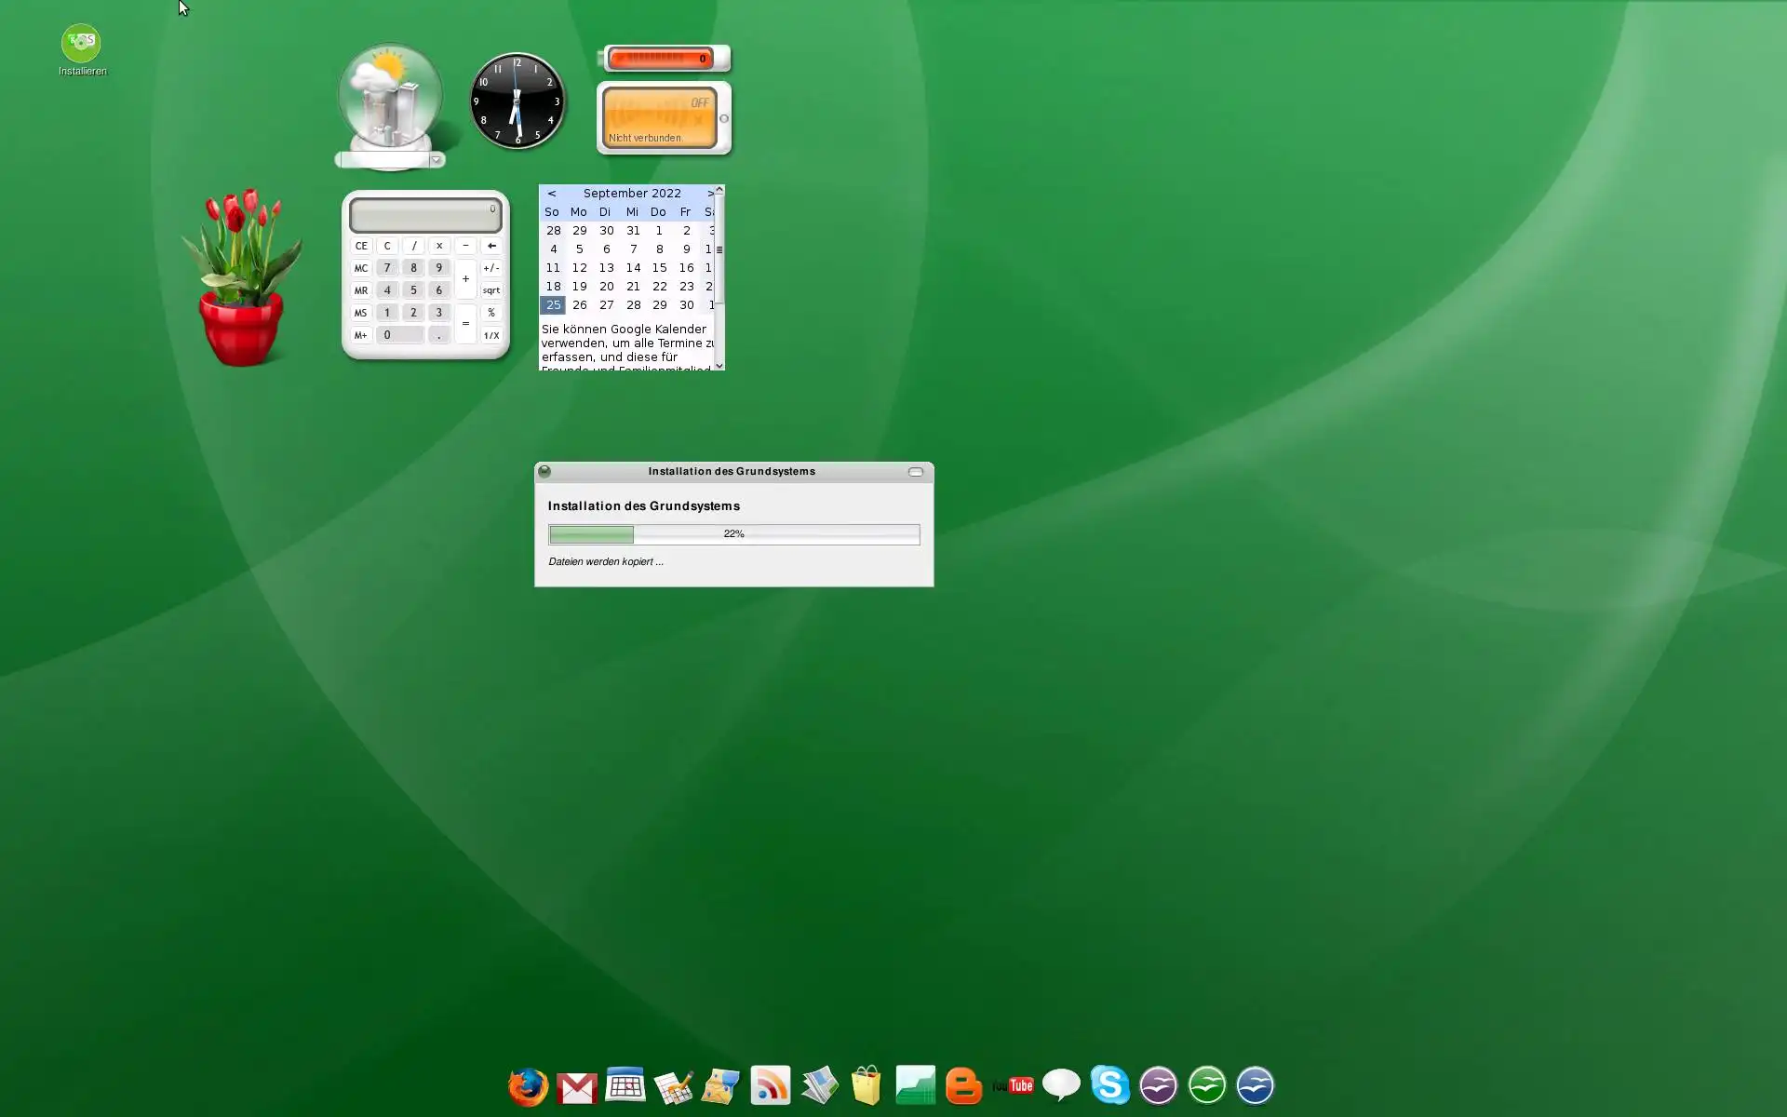The height and width of the screenshot is (1117, 1787).
Task: Toggle sign with calculator +/- key
Action: (x=490, y=268)
